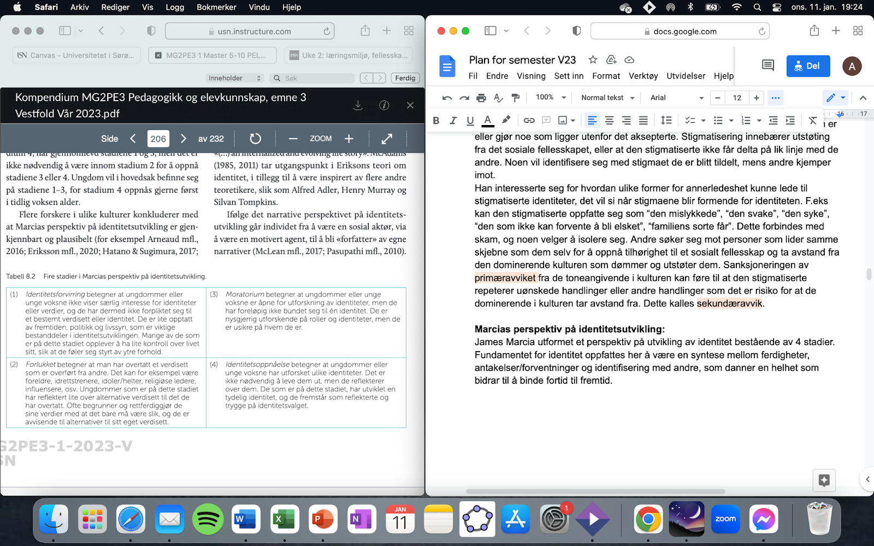
Task: Open the Verktøy menu
Action: [643, 76]
